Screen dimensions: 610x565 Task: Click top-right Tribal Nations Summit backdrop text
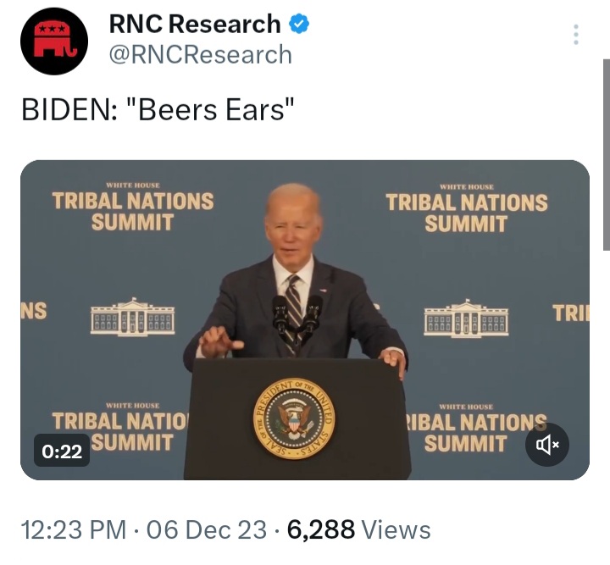coord(467,208)
